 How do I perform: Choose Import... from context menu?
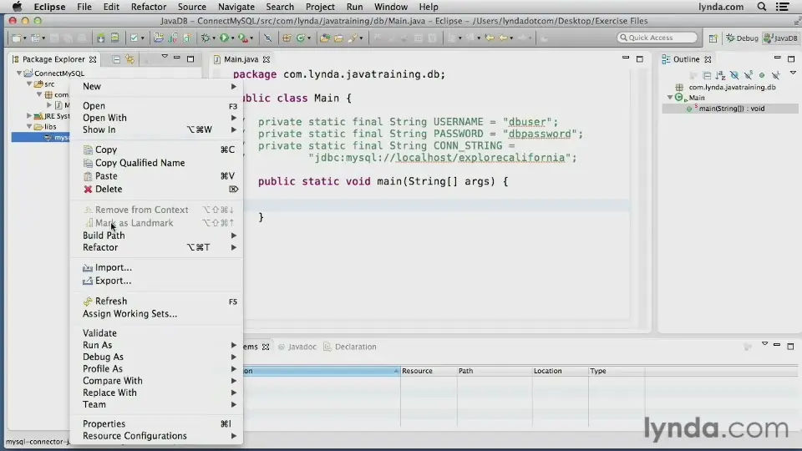(156, 267)
